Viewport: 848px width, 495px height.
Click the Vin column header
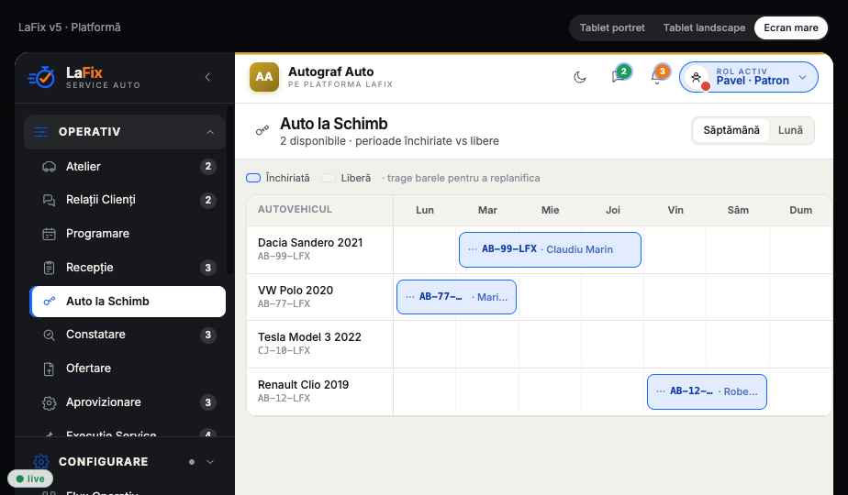(x=675, y=210)
